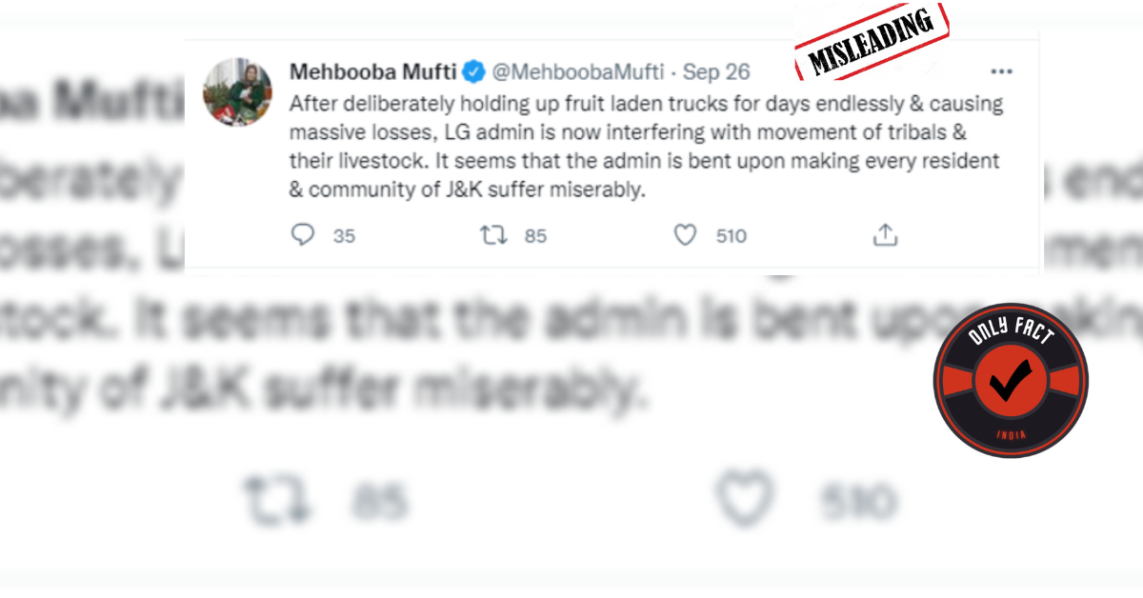Image resolution: width=1143 pixels, height=598 pixels.
Task: Click the tweet body text
Action: pyautogui.click(x=646, y=146)
